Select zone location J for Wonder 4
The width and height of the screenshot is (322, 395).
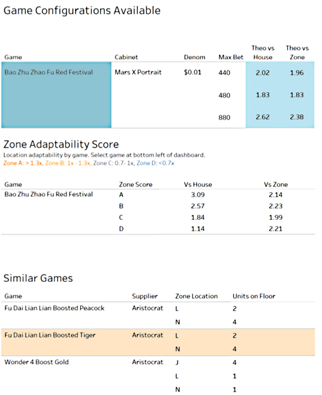coord(177,362)
